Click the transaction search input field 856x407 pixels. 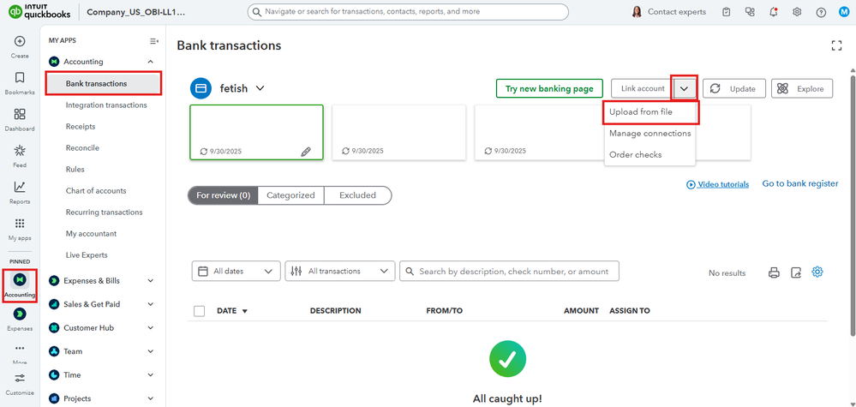(x=514, y=272)
